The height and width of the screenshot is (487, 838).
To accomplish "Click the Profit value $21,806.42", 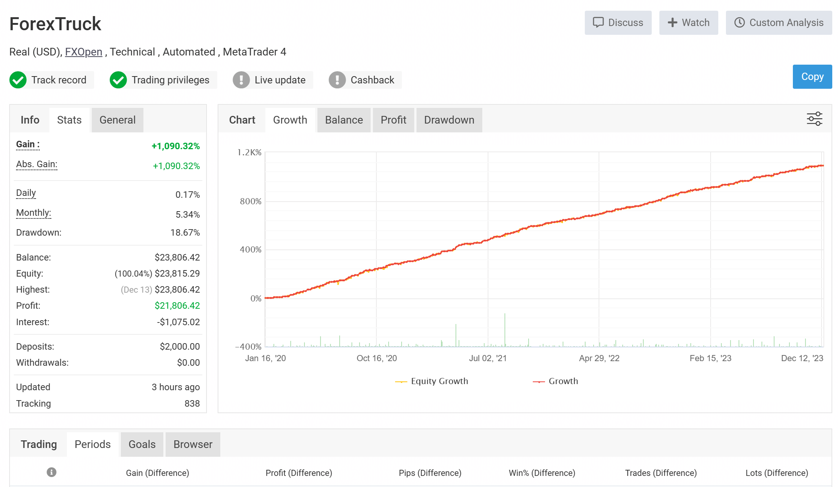I will tap(177, 306).
